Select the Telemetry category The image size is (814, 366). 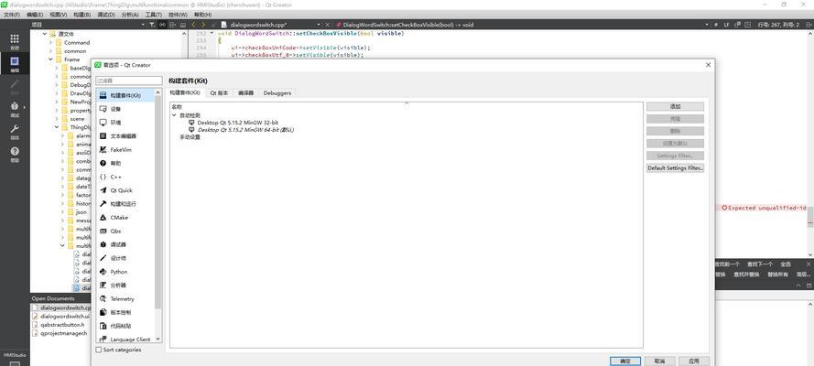point(125,298)
